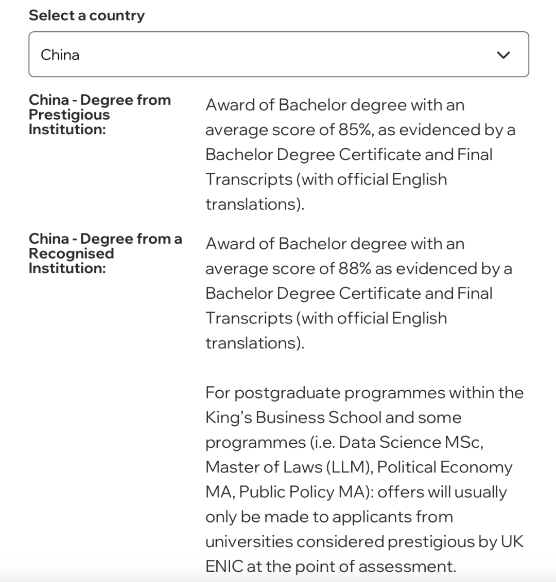Click the "88%" score in recognised requirement

(355, 268)
